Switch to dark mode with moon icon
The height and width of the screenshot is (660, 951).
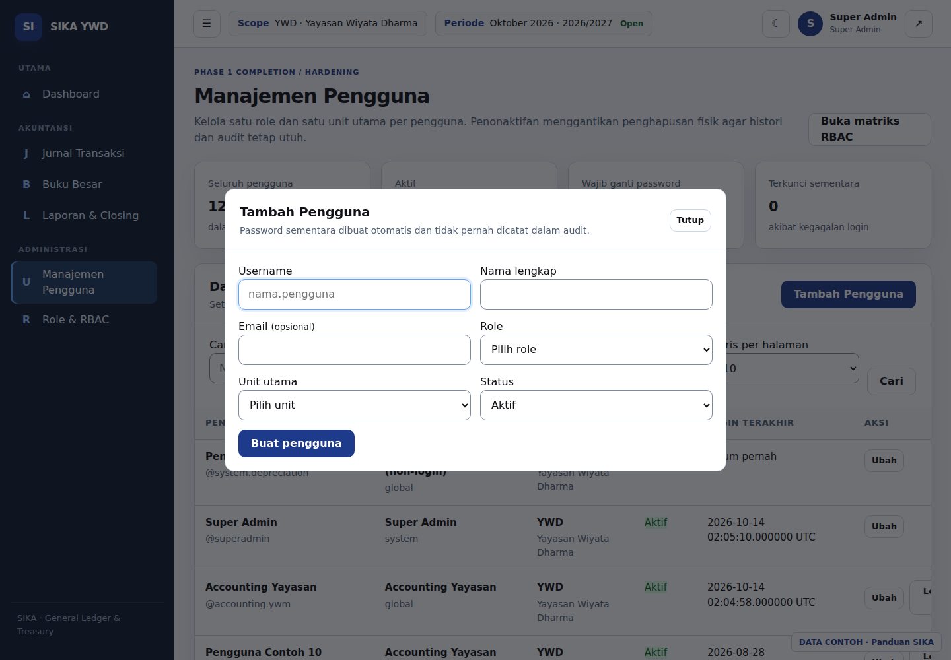pyautogui.click(x=776, y=24)
